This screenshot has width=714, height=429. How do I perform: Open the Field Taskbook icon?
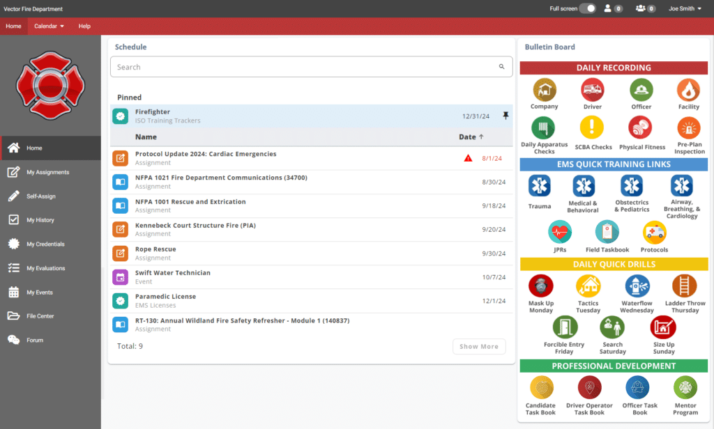pos(607,232)
